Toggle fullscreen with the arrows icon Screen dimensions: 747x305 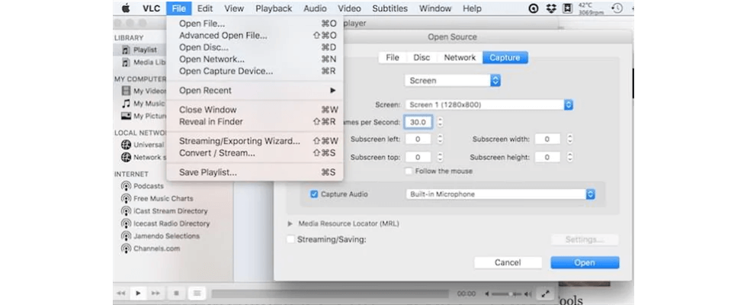click(x=546, y=294)
